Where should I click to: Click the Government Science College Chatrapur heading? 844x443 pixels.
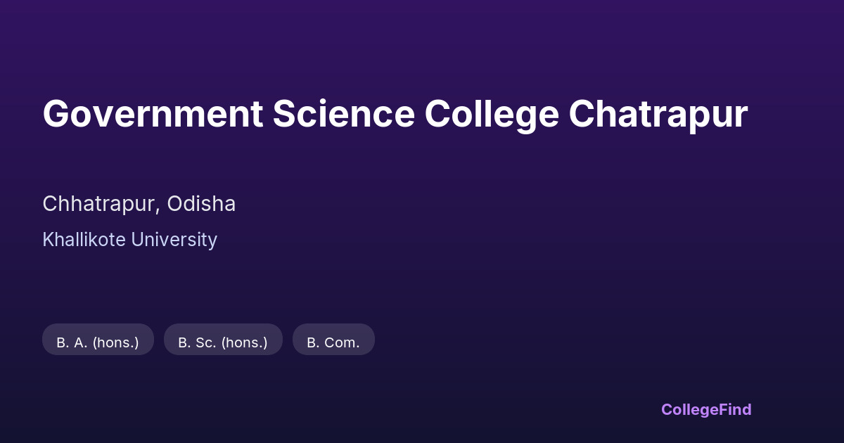click(x=395, y=114)
